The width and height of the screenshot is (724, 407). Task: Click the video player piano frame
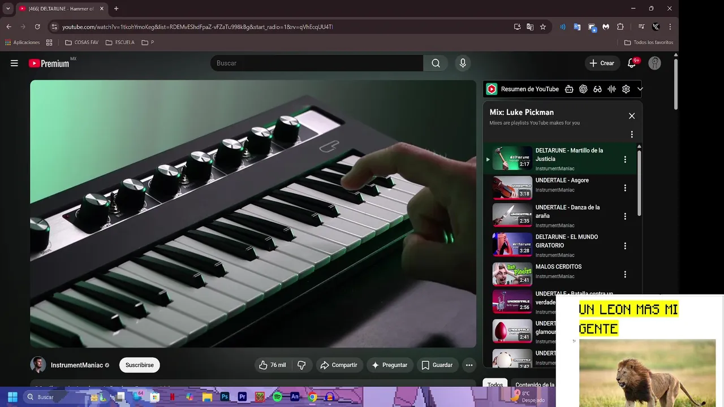(253, 214)
